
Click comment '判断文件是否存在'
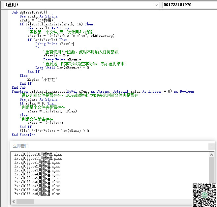point(36,119)
